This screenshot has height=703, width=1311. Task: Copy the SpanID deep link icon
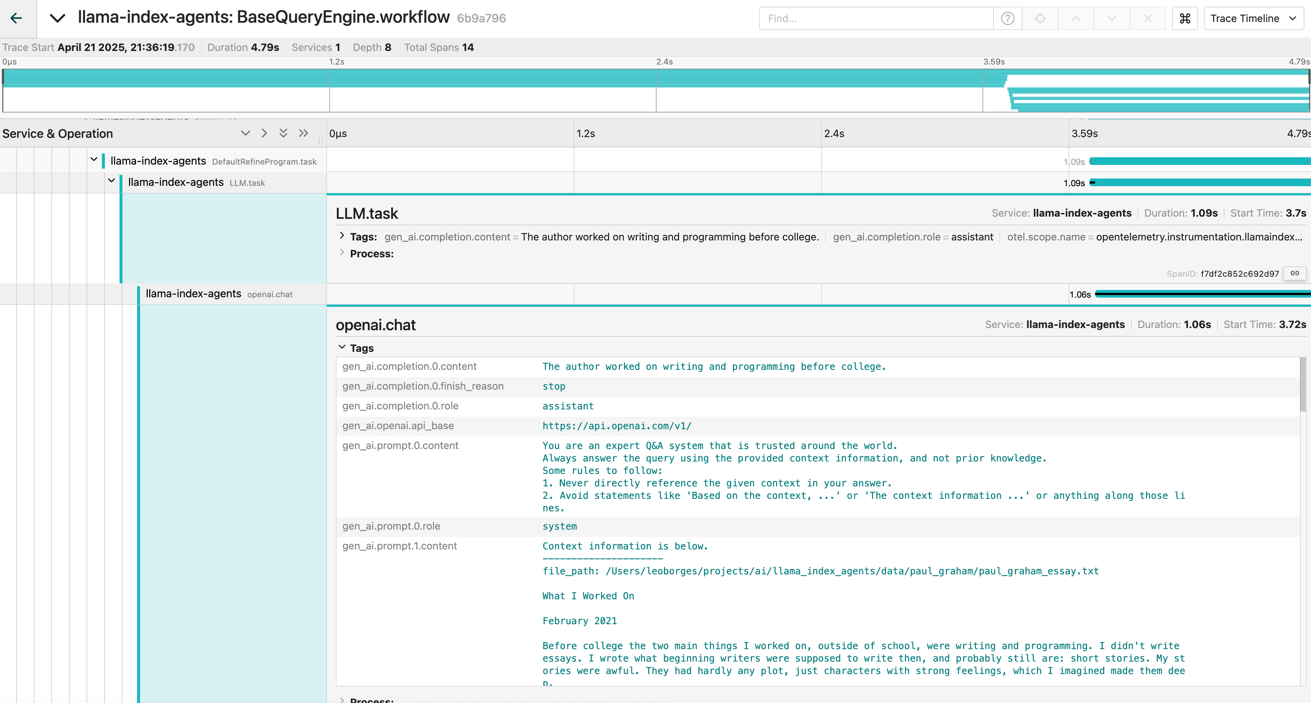[x=1294, y=274]
